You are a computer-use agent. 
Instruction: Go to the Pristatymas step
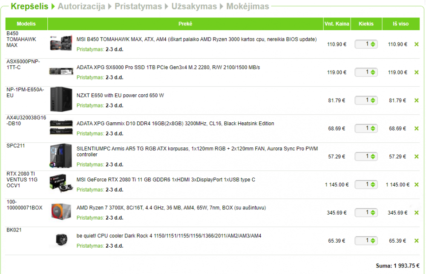click(x=138, y=6)
